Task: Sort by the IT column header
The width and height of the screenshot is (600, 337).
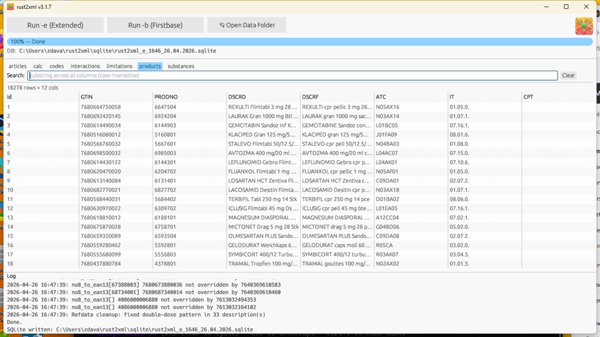Action: pos(452,97)
